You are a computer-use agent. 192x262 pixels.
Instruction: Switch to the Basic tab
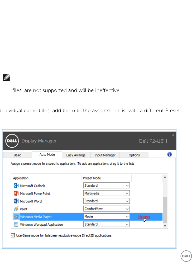coord(18,155)
